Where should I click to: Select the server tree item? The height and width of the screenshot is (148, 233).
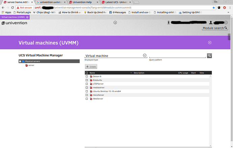tap(31, 65)
